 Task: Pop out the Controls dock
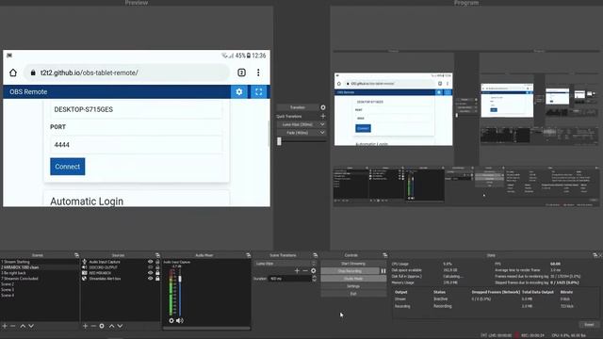coord(385,255)
